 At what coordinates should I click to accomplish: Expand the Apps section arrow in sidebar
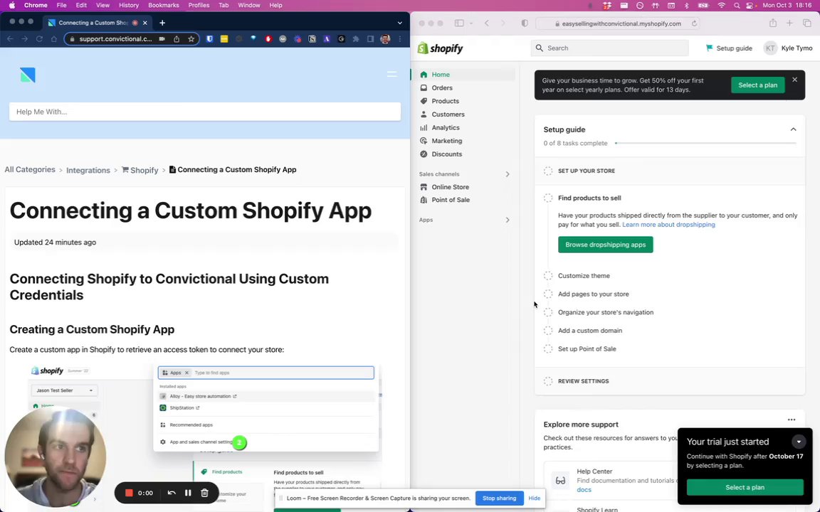point(508,220)
